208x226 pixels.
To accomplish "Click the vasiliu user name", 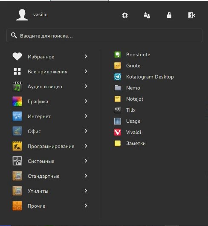I will [40, 14].
